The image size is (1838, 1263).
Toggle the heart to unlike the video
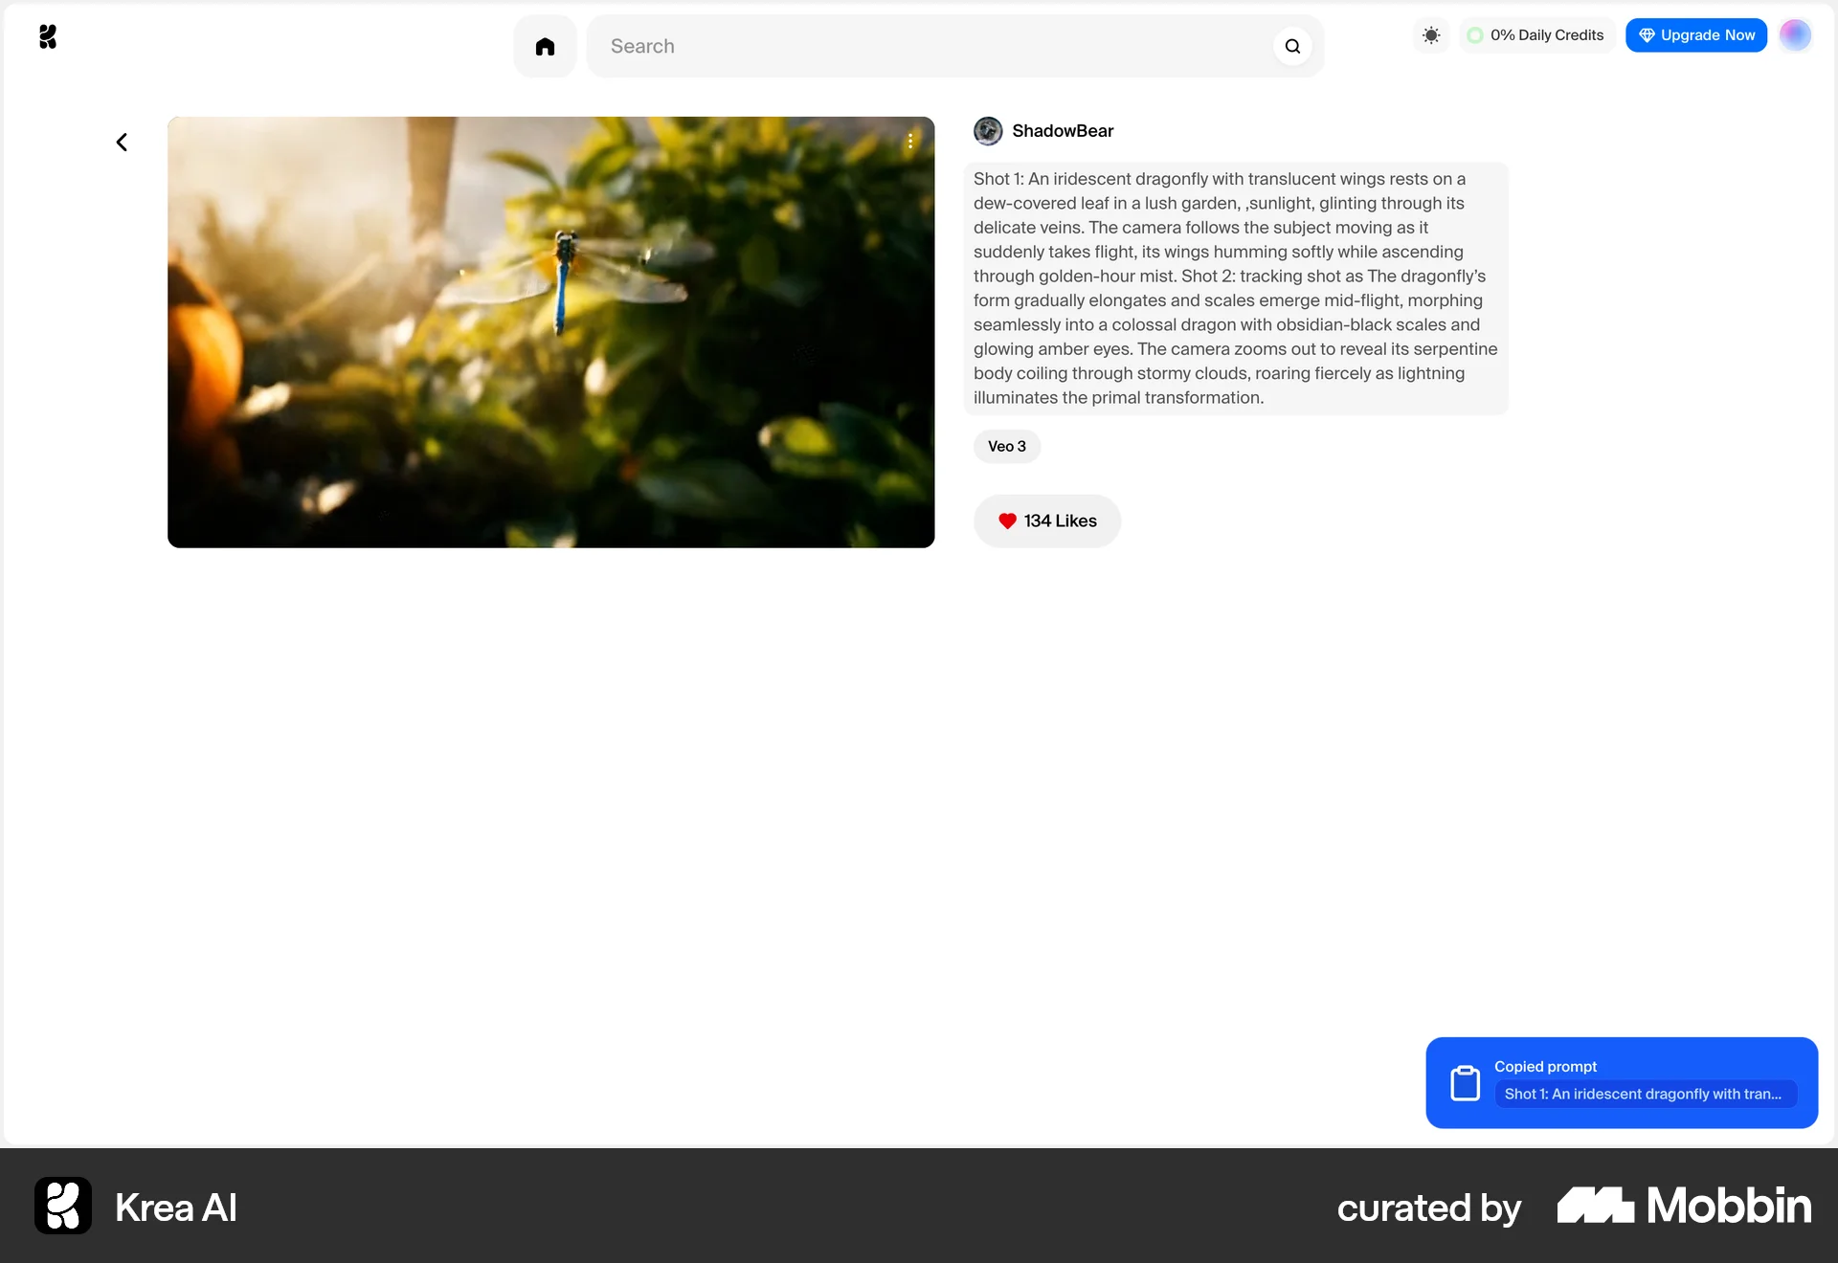point(1007,521)
